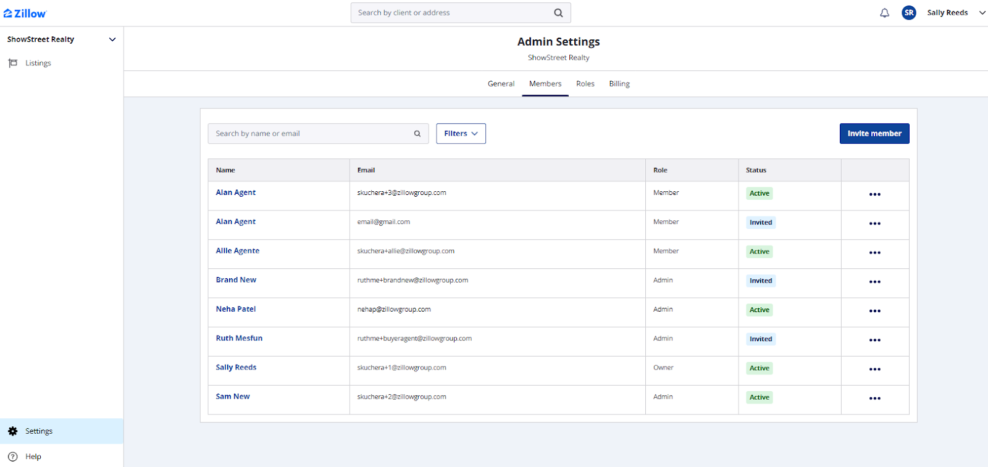
Task: Open Ruth Mesfun's member profile link
Action: click(x=239, y=338)
